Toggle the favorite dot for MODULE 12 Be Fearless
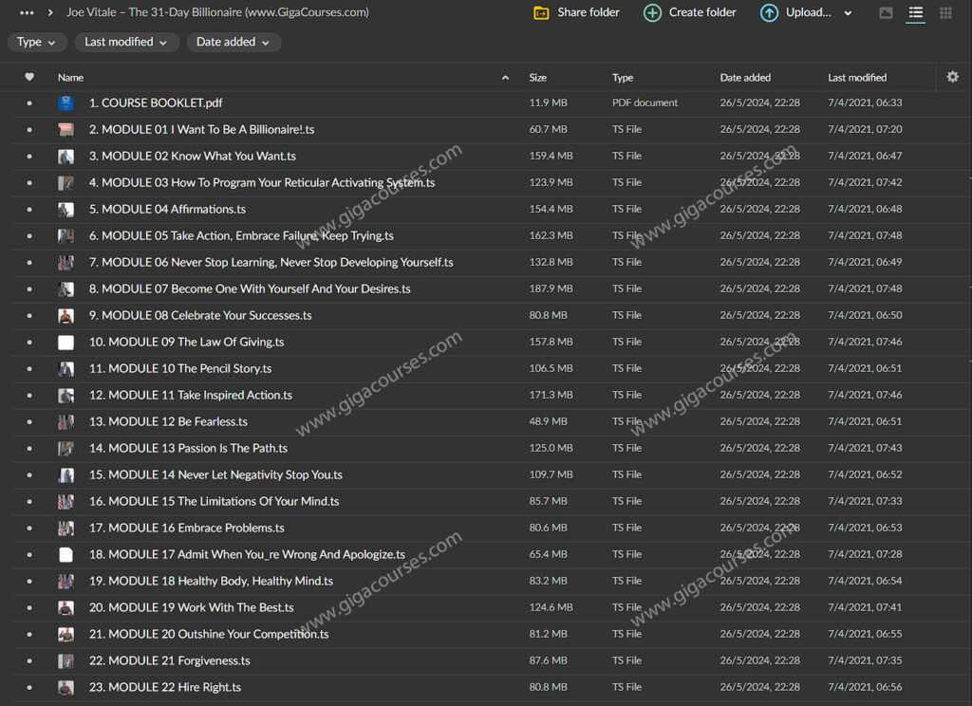The width and height of the screenshot is (972, 706). [x=29, y=421]
